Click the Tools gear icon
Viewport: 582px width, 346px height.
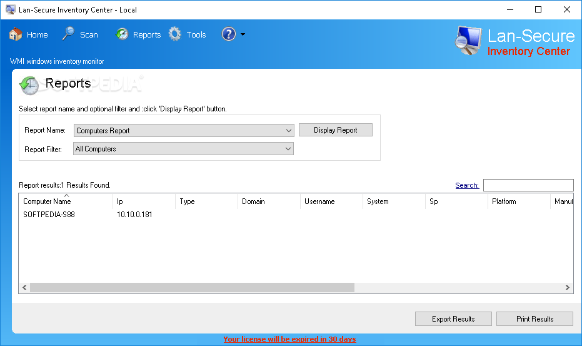click(175, 34)
